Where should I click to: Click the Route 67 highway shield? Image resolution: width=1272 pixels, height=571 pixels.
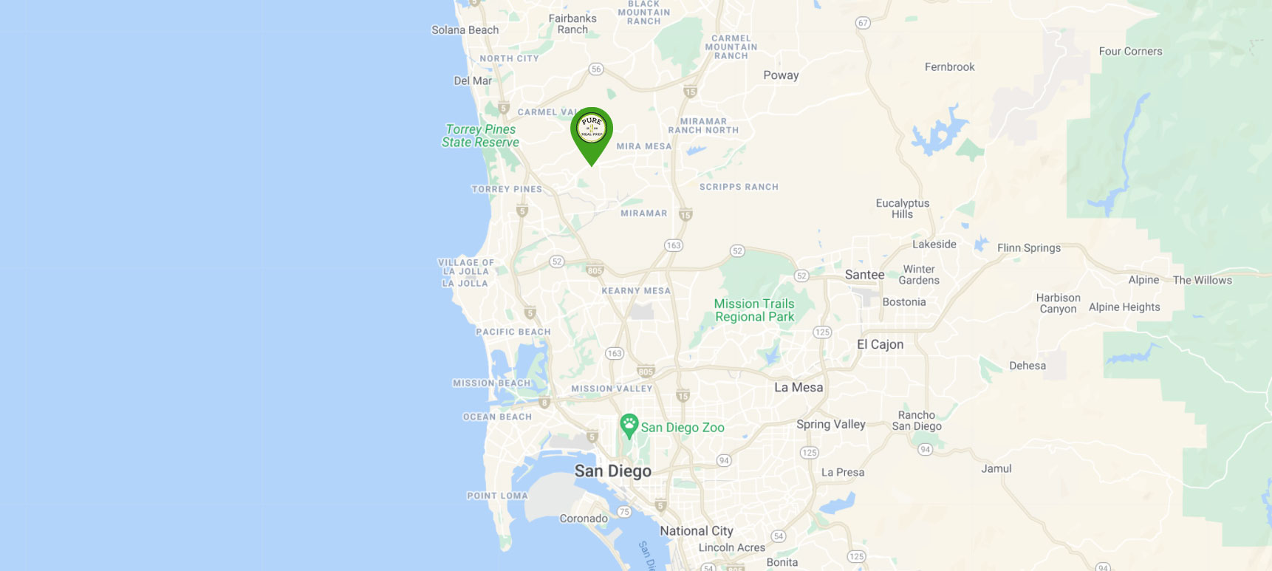pos(863,23)
